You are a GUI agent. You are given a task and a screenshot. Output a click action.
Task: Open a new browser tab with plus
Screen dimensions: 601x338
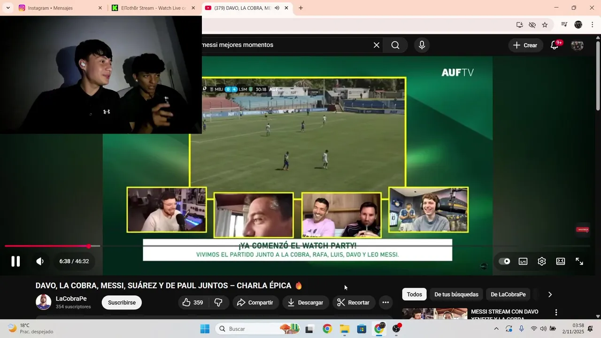(x=300, y=8)
